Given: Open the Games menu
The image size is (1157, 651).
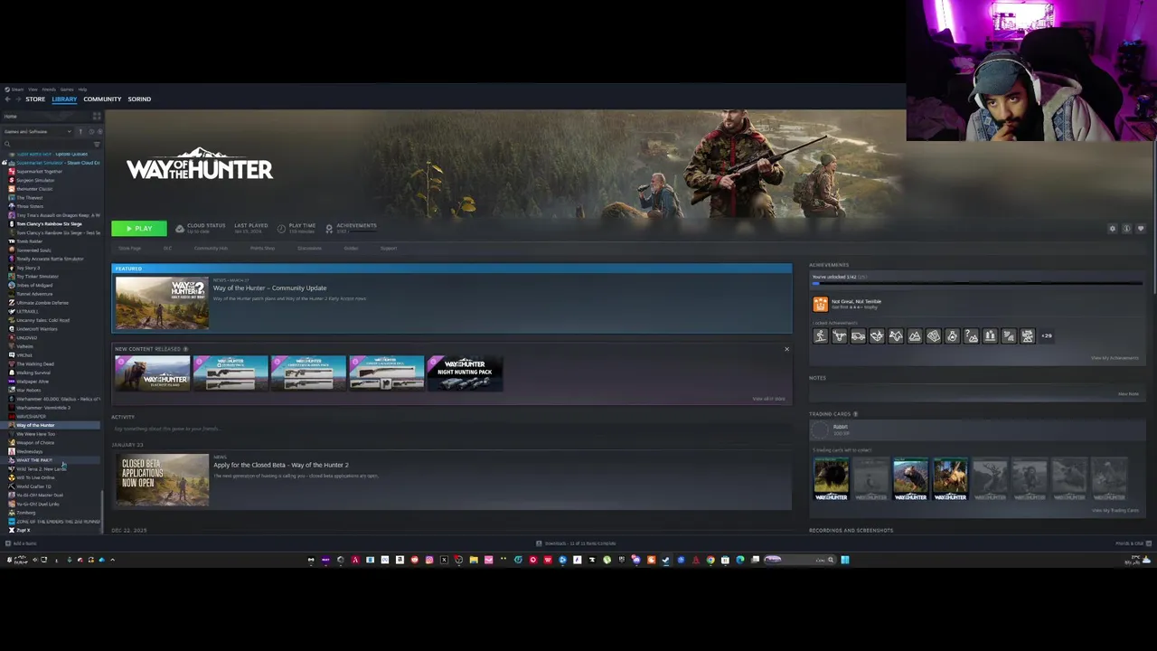Looking at the screenshot, I should [67, 90].
